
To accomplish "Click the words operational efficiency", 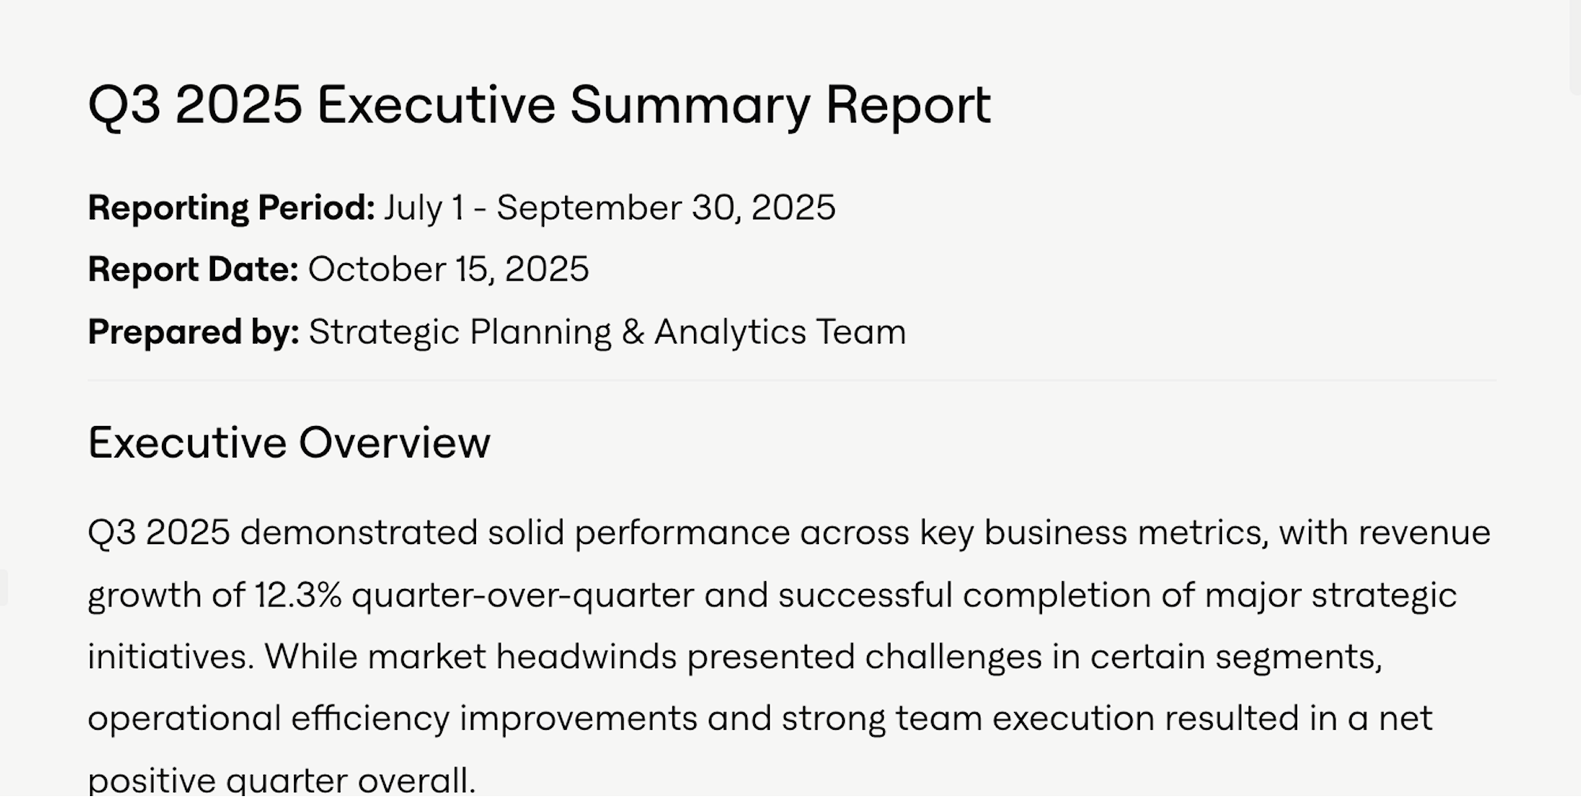I will pos(268,719).
